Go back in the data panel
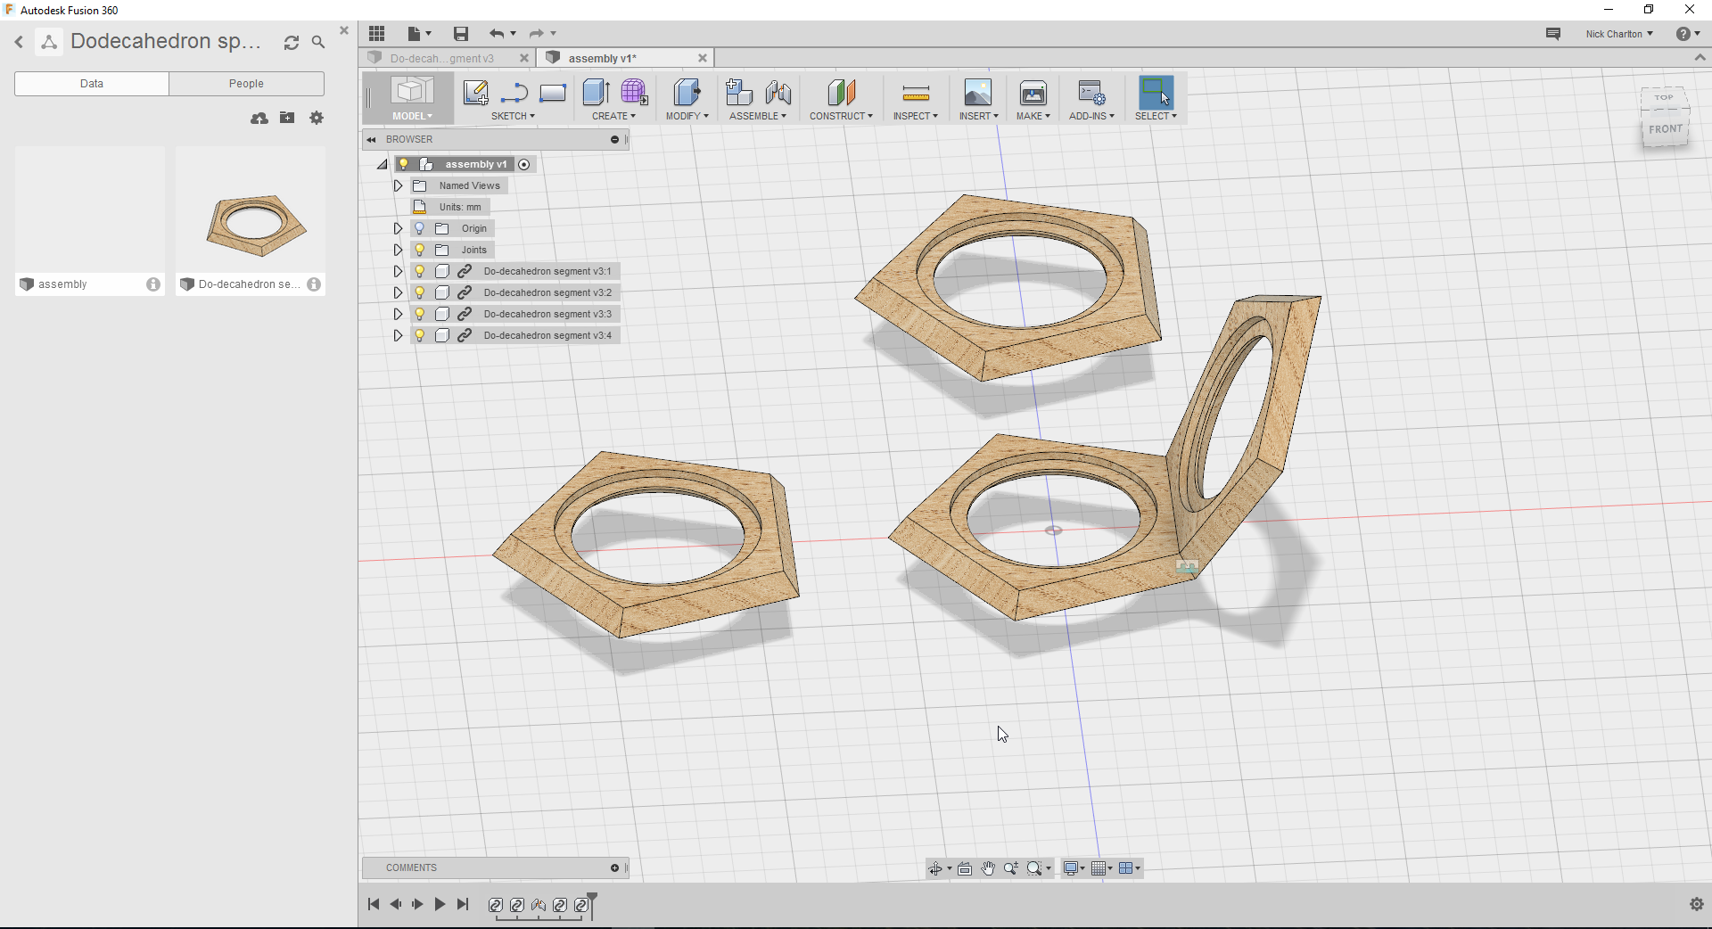 coord(19,42)
